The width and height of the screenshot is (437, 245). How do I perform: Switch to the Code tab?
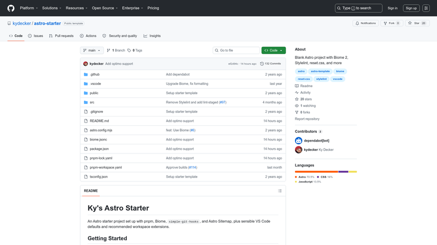[x=16, y=36]
